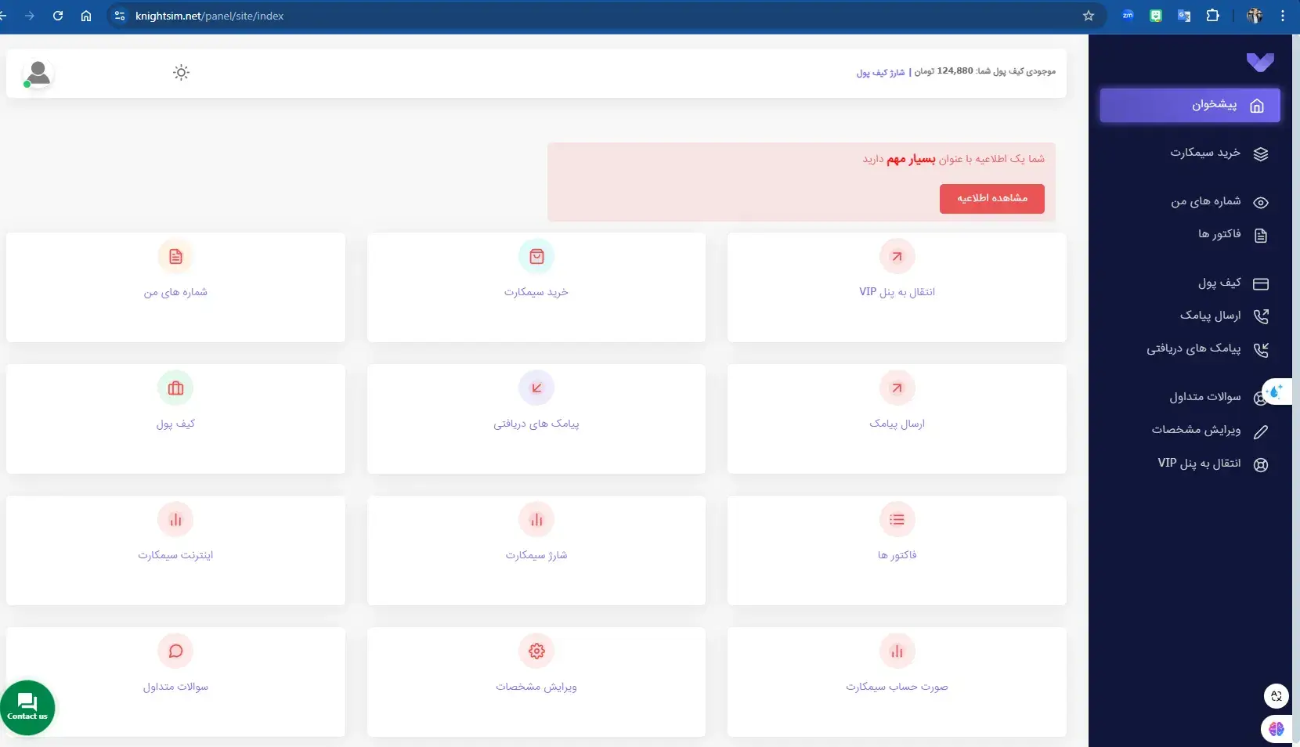
Task: Click the pencil icon beside ویرایش مشخصات
Action: [x=1261, y=431]
